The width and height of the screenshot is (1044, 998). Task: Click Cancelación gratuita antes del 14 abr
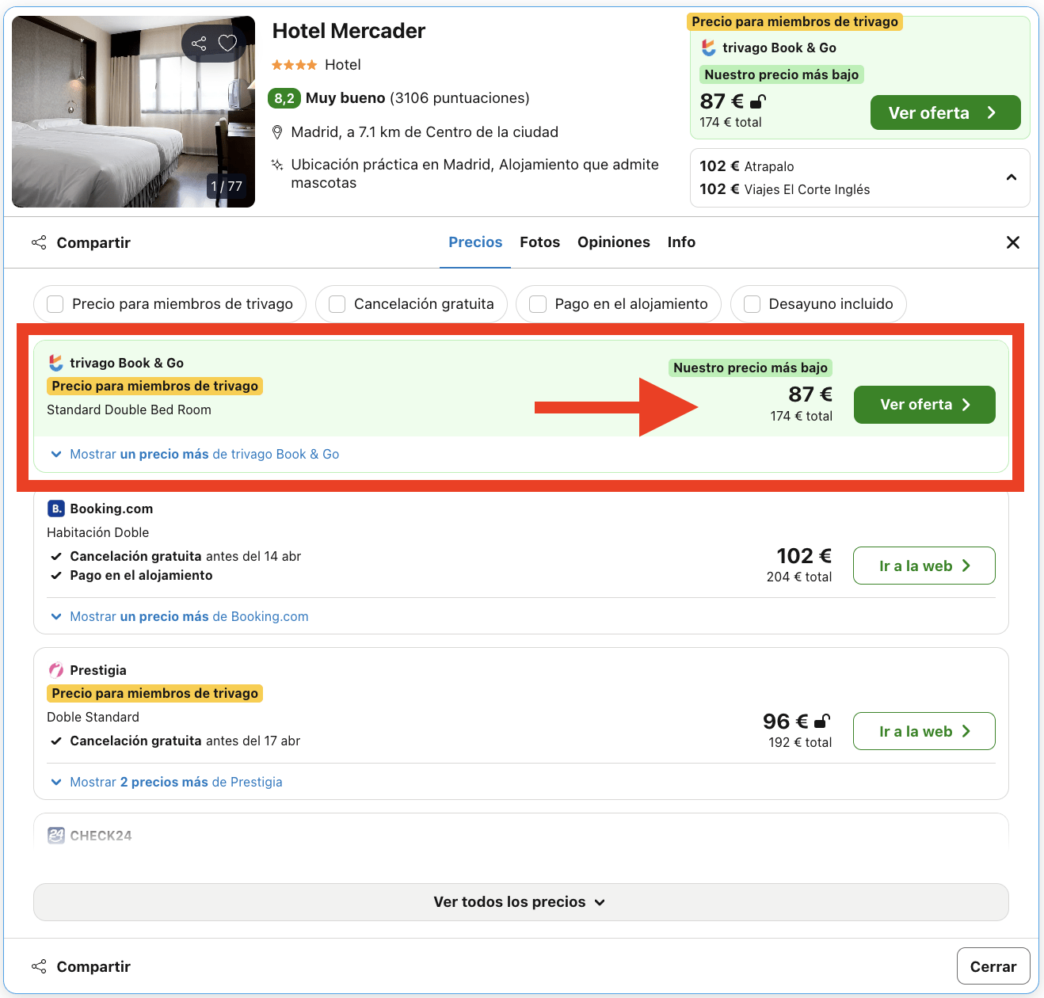click(x=185, y=556)
